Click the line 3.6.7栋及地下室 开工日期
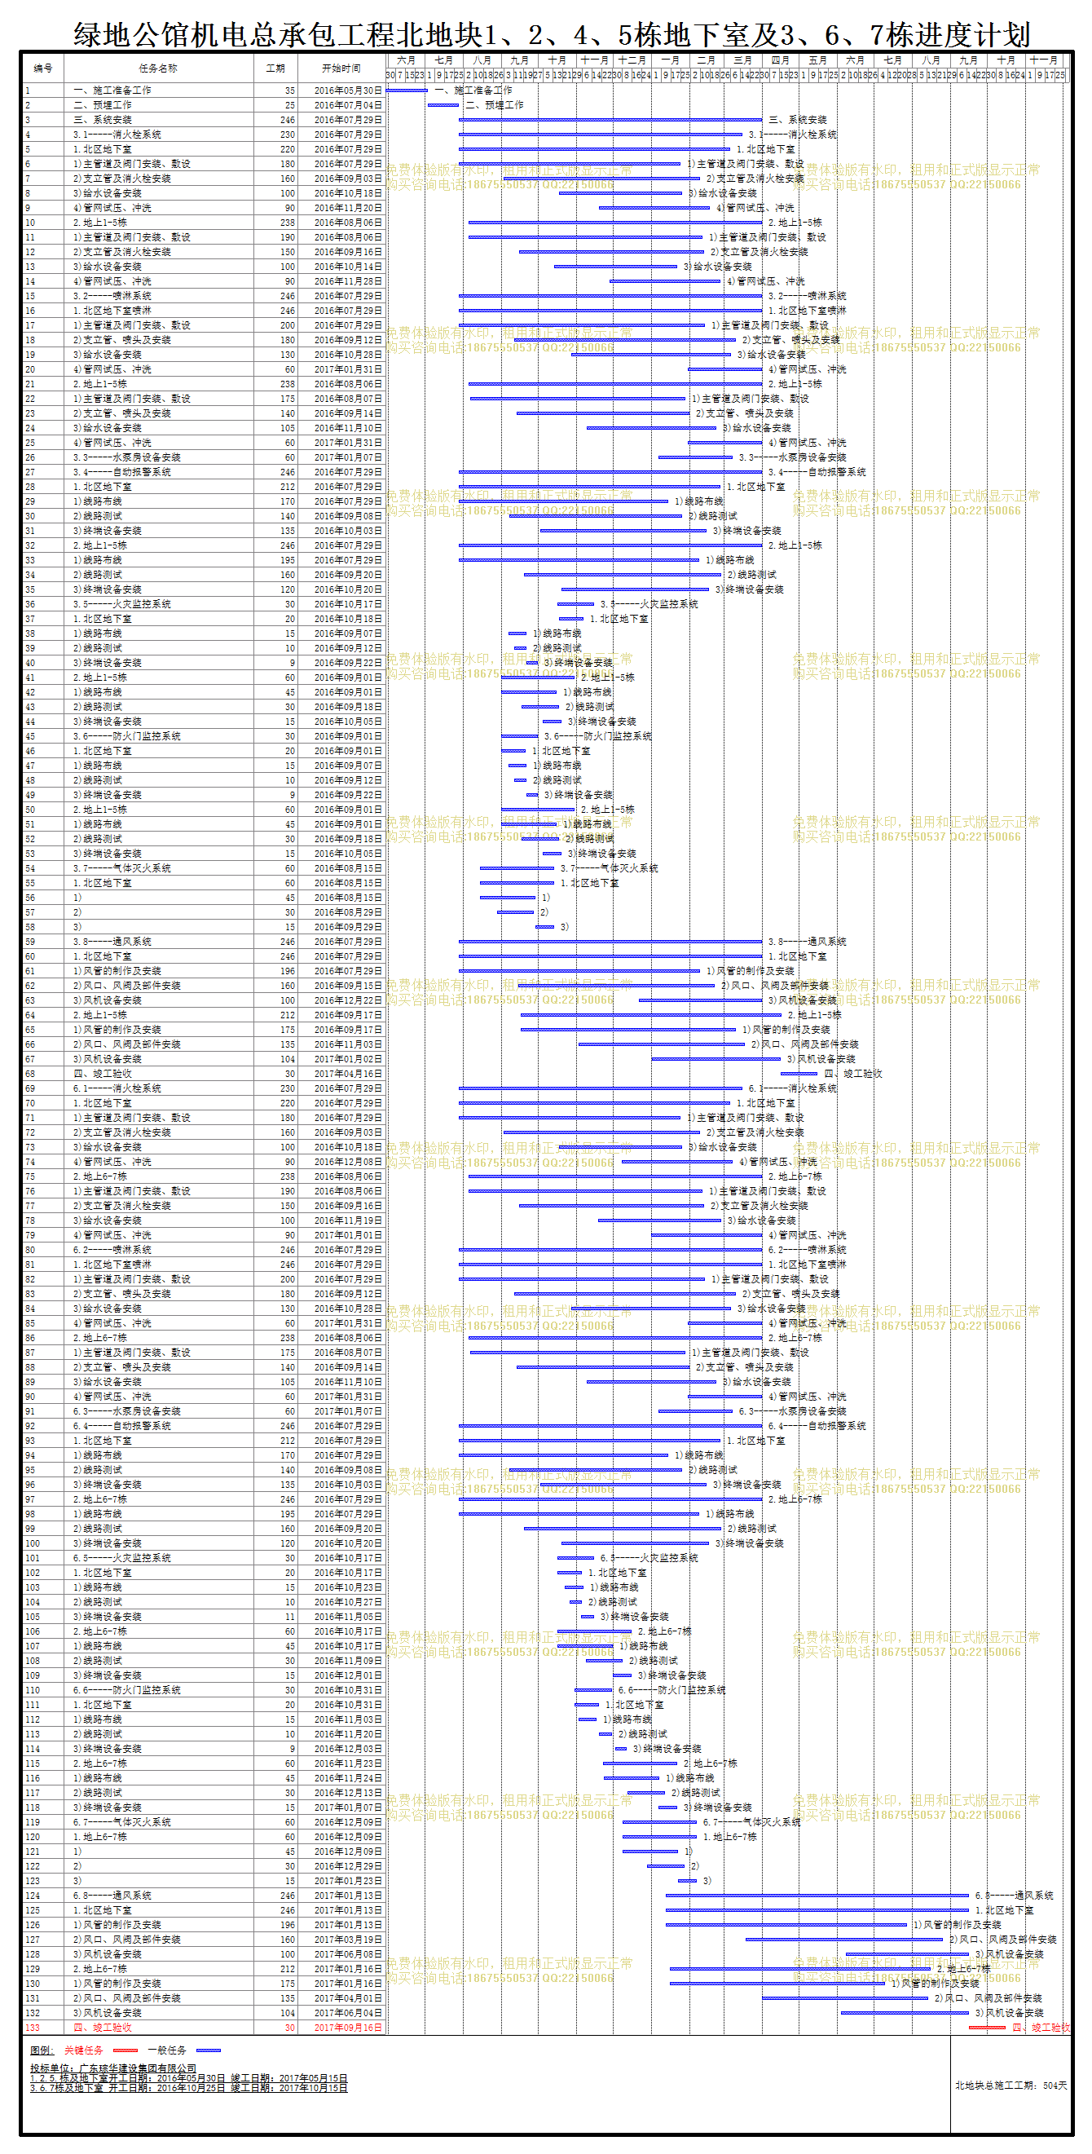The height and width of the screenshot is (2154, 1092). 189,2088
